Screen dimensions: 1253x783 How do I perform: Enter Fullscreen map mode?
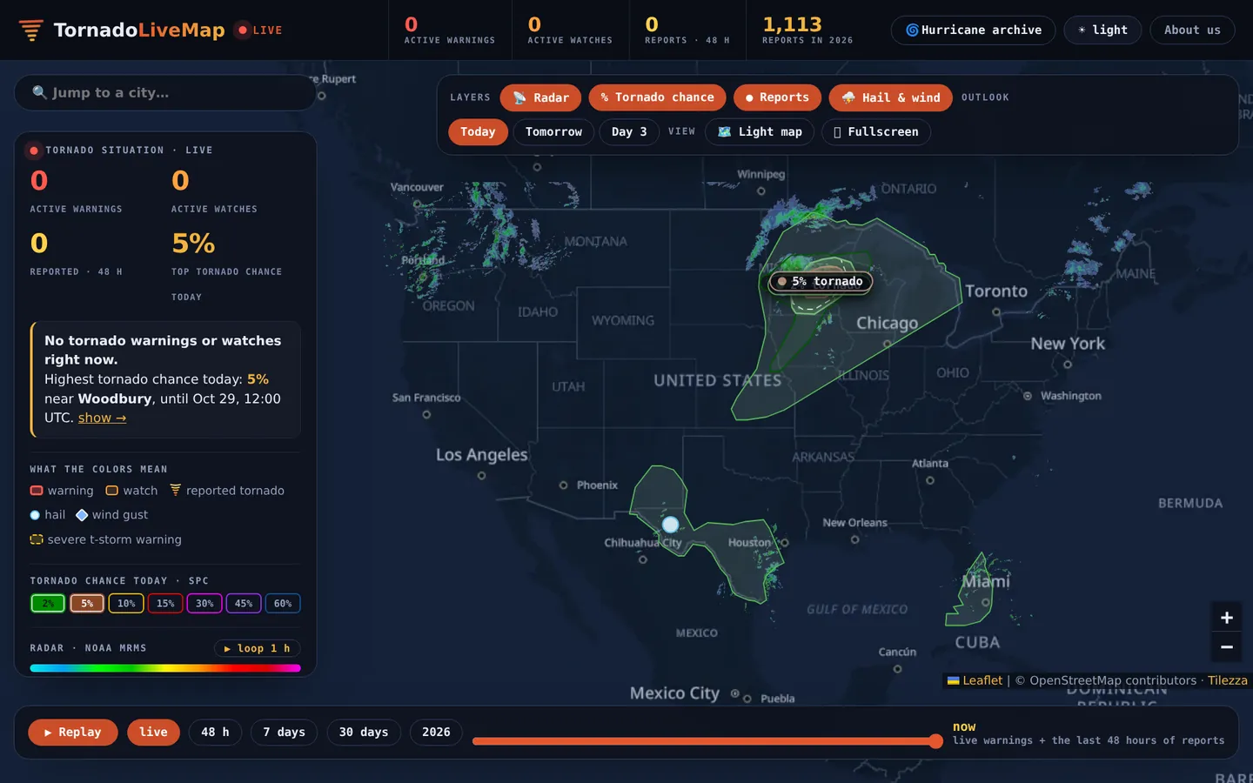click(875, 131)
